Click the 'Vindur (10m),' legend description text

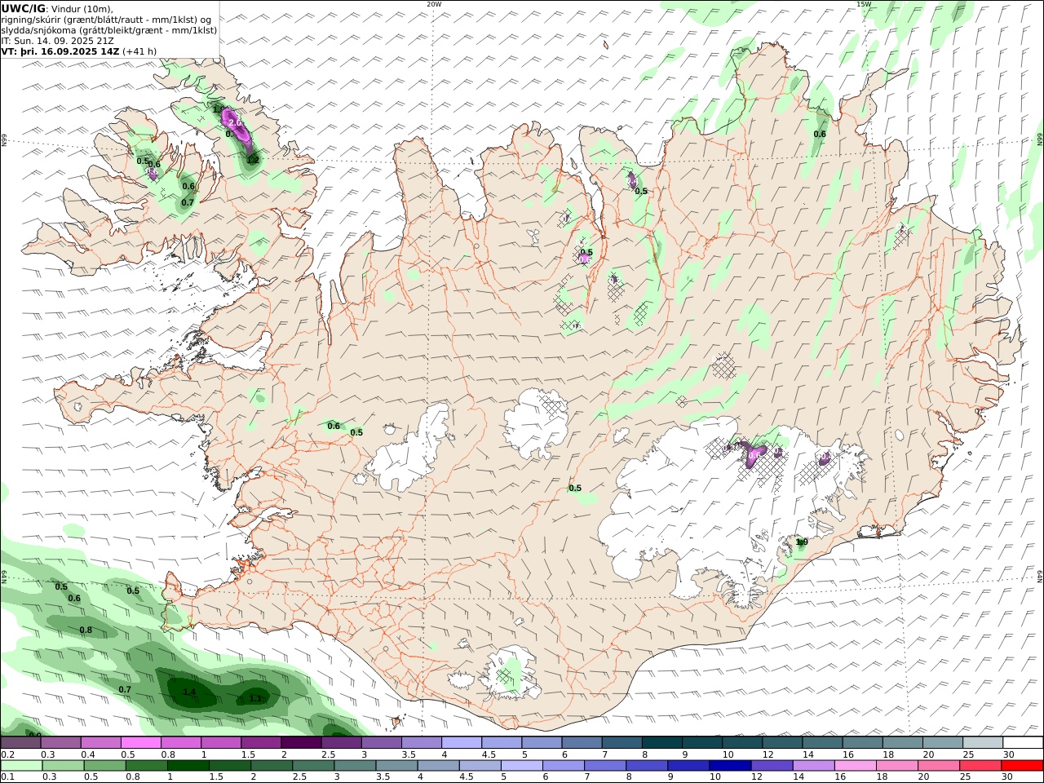coord(82,9)
